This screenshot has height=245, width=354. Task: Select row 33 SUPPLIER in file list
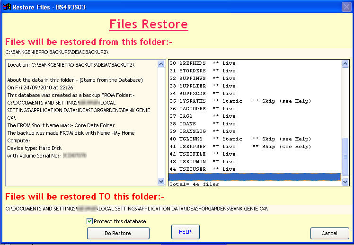pyautogui.click(x=255, y=86)
